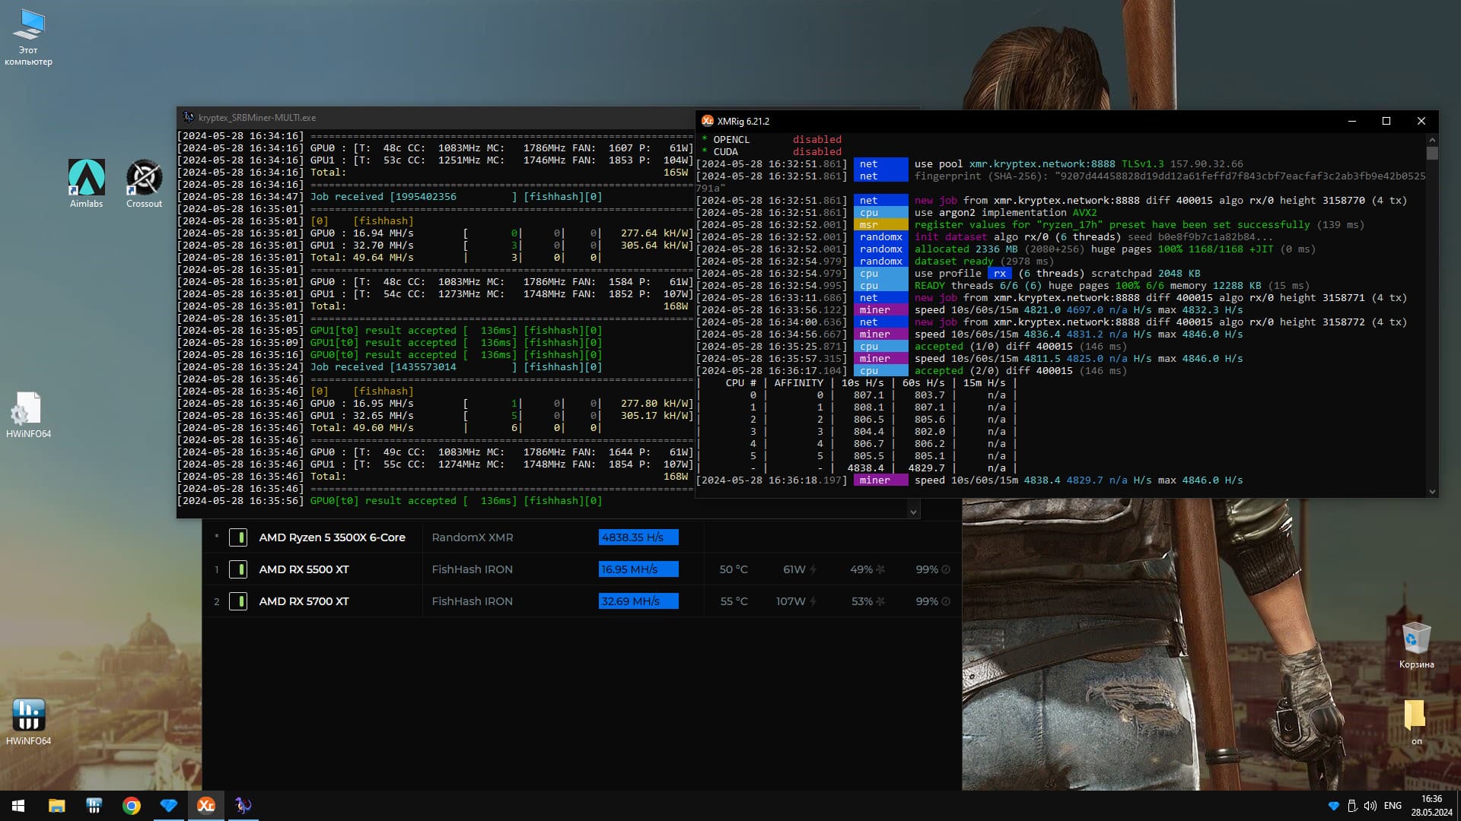Screen dimensions: 1461x821
Task: Click the power bolt icon in RX 5700 XT row
Action: [813, 601]
